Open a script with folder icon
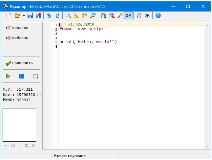 click(x=17, y=15)
